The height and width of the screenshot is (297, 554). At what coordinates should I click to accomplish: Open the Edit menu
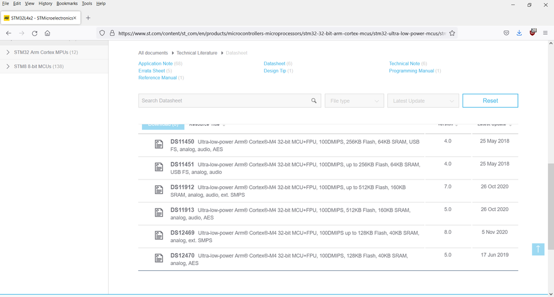(x=17, y=3)
